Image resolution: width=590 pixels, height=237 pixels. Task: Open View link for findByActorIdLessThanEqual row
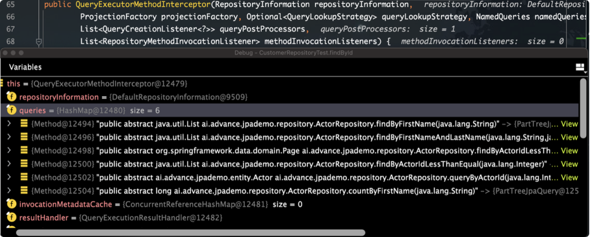569,164
